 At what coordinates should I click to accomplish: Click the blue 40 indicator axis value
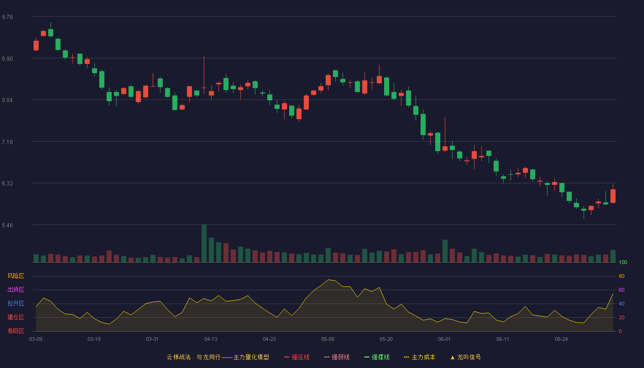(x=621, y=304)
